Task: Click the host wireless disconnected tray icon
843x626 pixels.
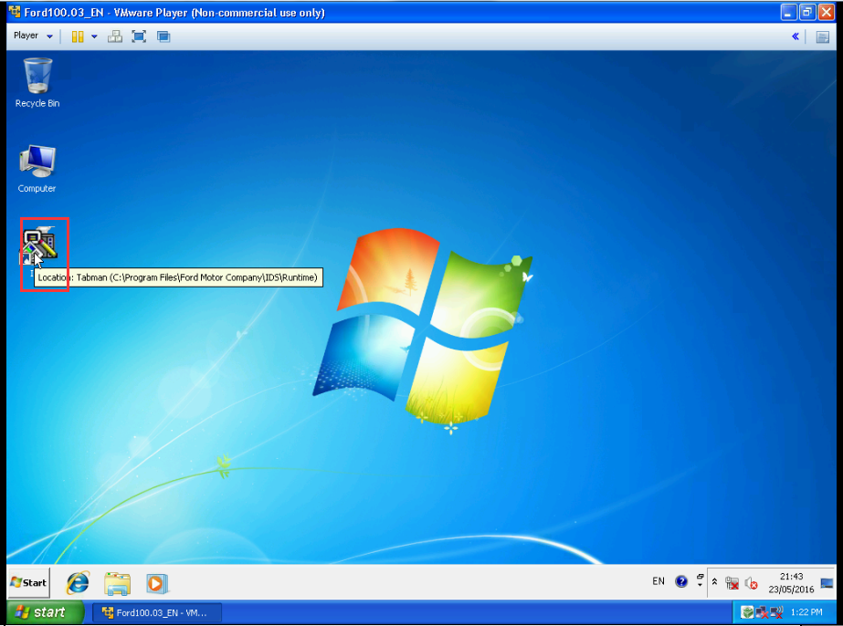Action: point(775,612)
